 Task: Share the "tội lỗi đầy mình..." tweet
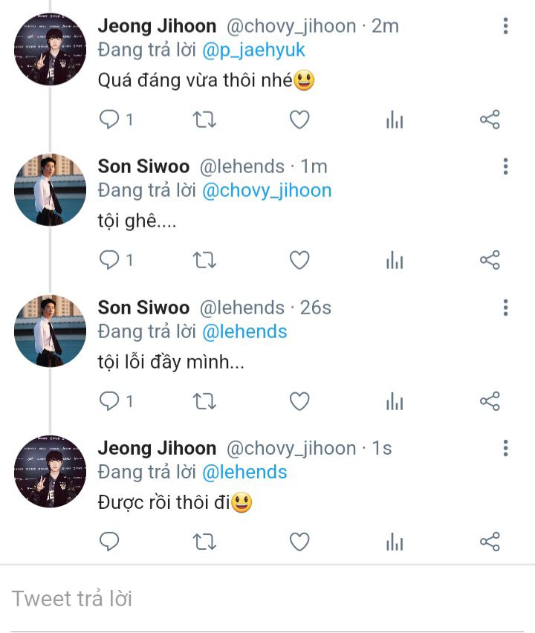click(490, 401)
